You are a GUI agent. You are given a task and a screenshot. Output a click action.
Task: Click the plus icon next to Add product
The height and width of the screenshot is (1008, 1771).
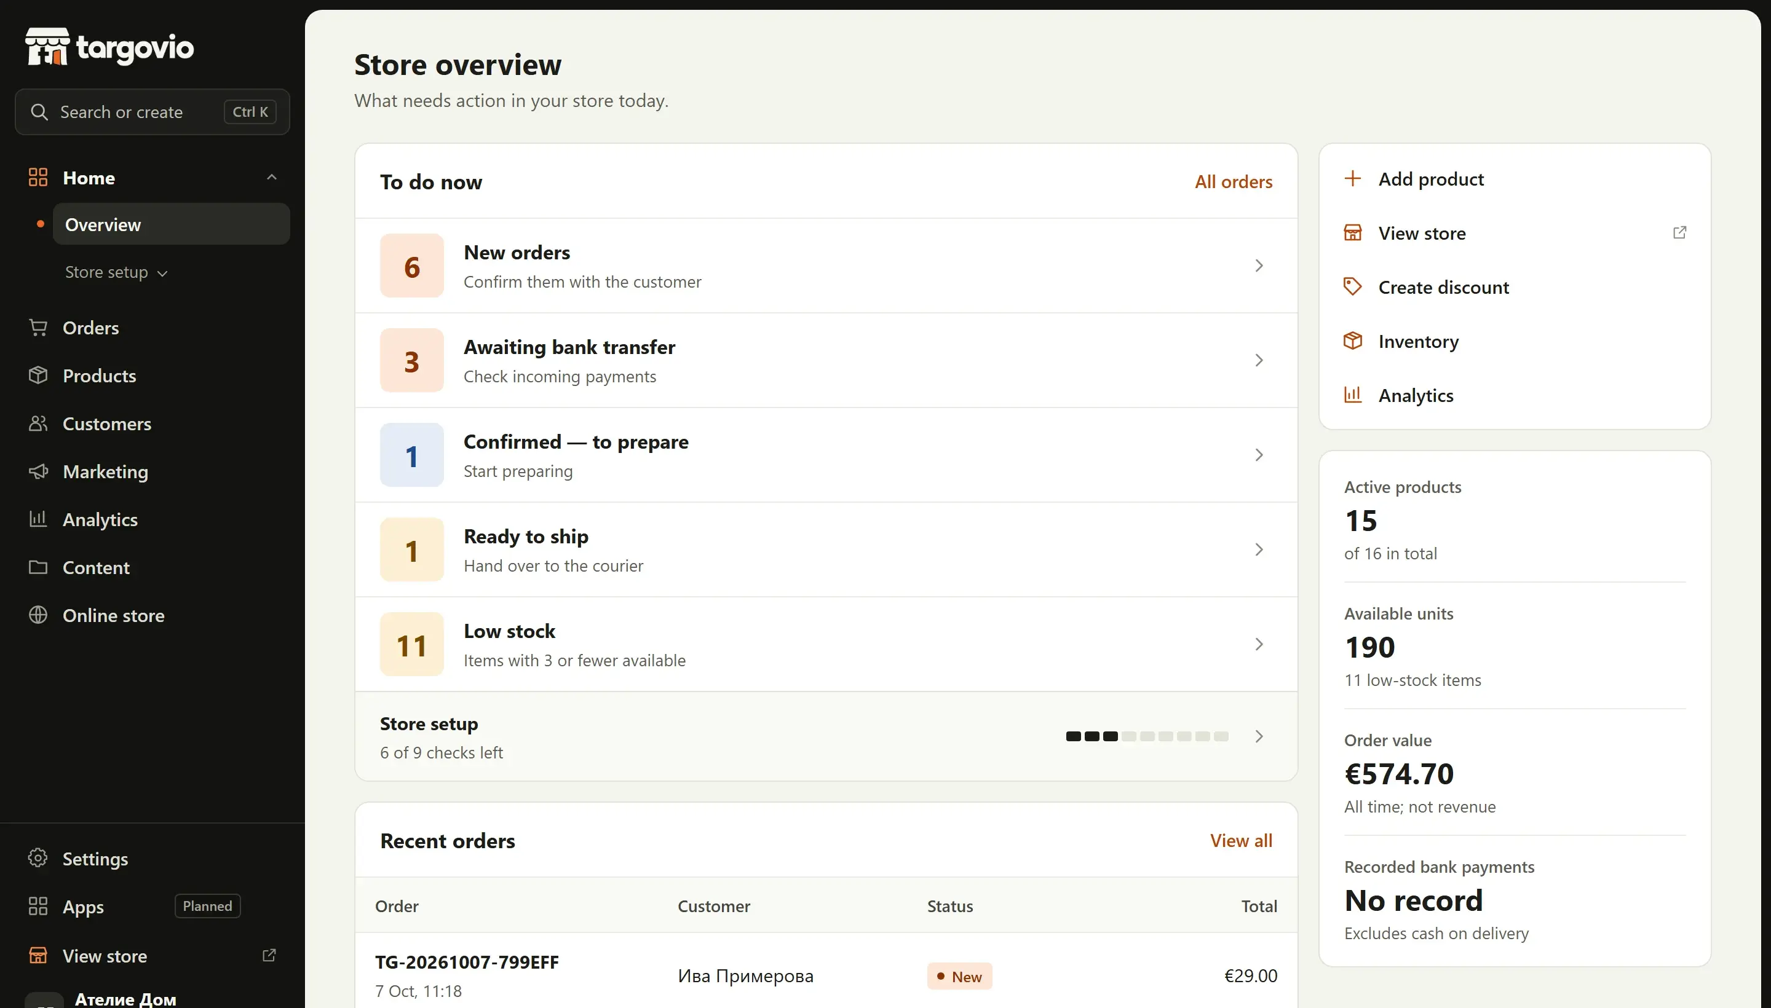tap(1353, 179)
